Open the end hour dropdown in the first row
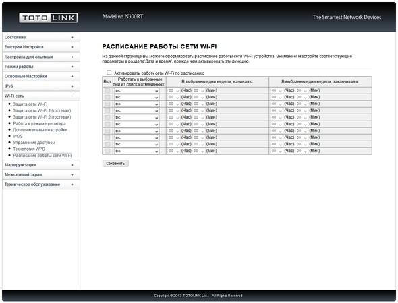The height and width of the screenshot is (303, 398). pyautogui.click(x=277, y=90)
